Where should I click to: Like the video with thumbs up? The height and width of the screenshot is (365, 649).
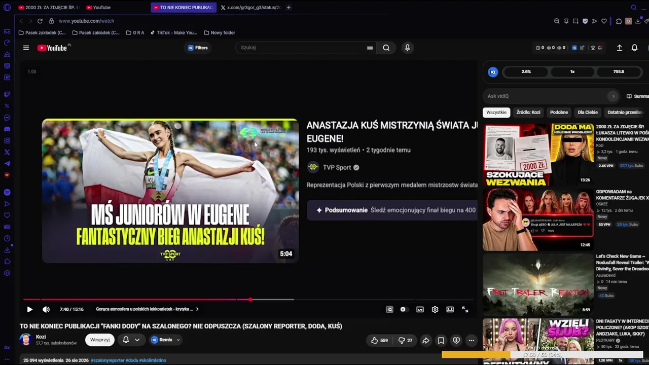[379, 340]
